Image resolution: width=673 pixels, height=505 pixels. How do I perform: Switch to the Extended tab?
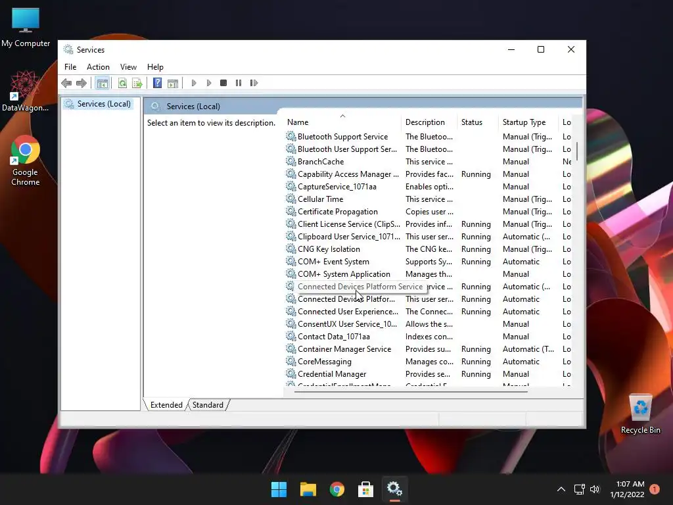[166, 405]
